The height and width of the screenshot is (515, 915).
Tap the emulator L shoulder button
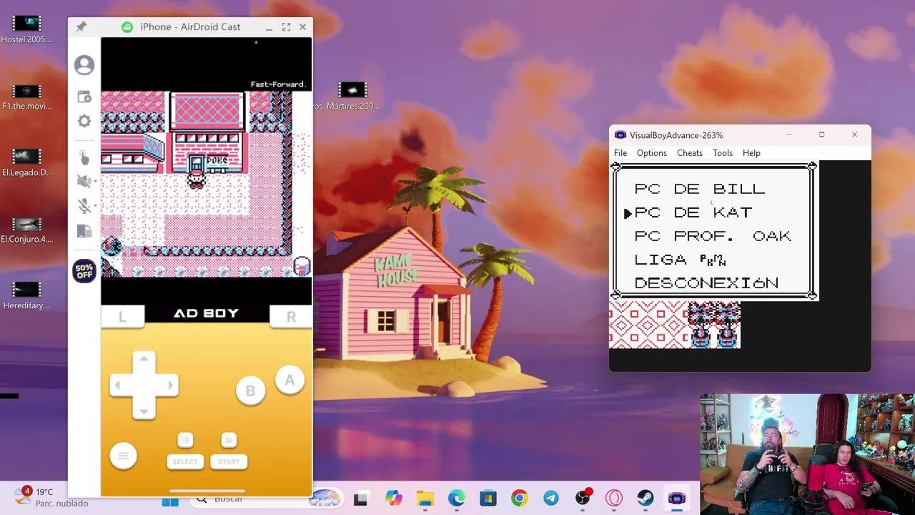click(122, 316)
